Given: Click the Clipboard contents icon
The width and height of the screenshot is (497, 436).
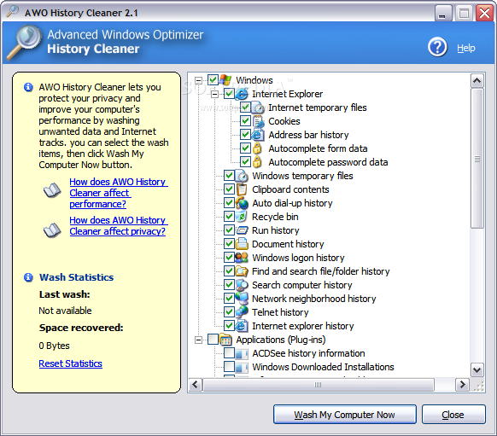Looking at the screenshot, I should point(242,189).
